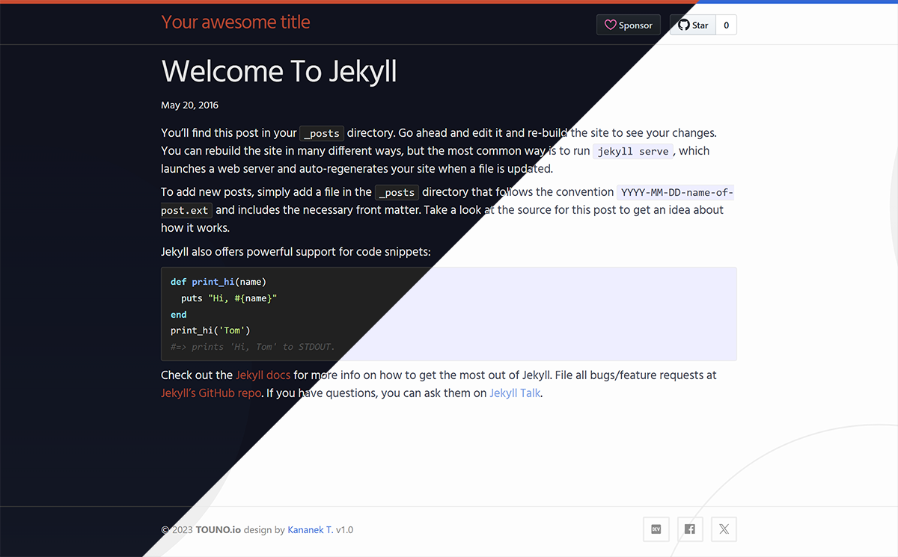Click the 'Welcome To Jekyll' heading
The width and height of the screenshot is (898, 557).
(x=279, y=71)
